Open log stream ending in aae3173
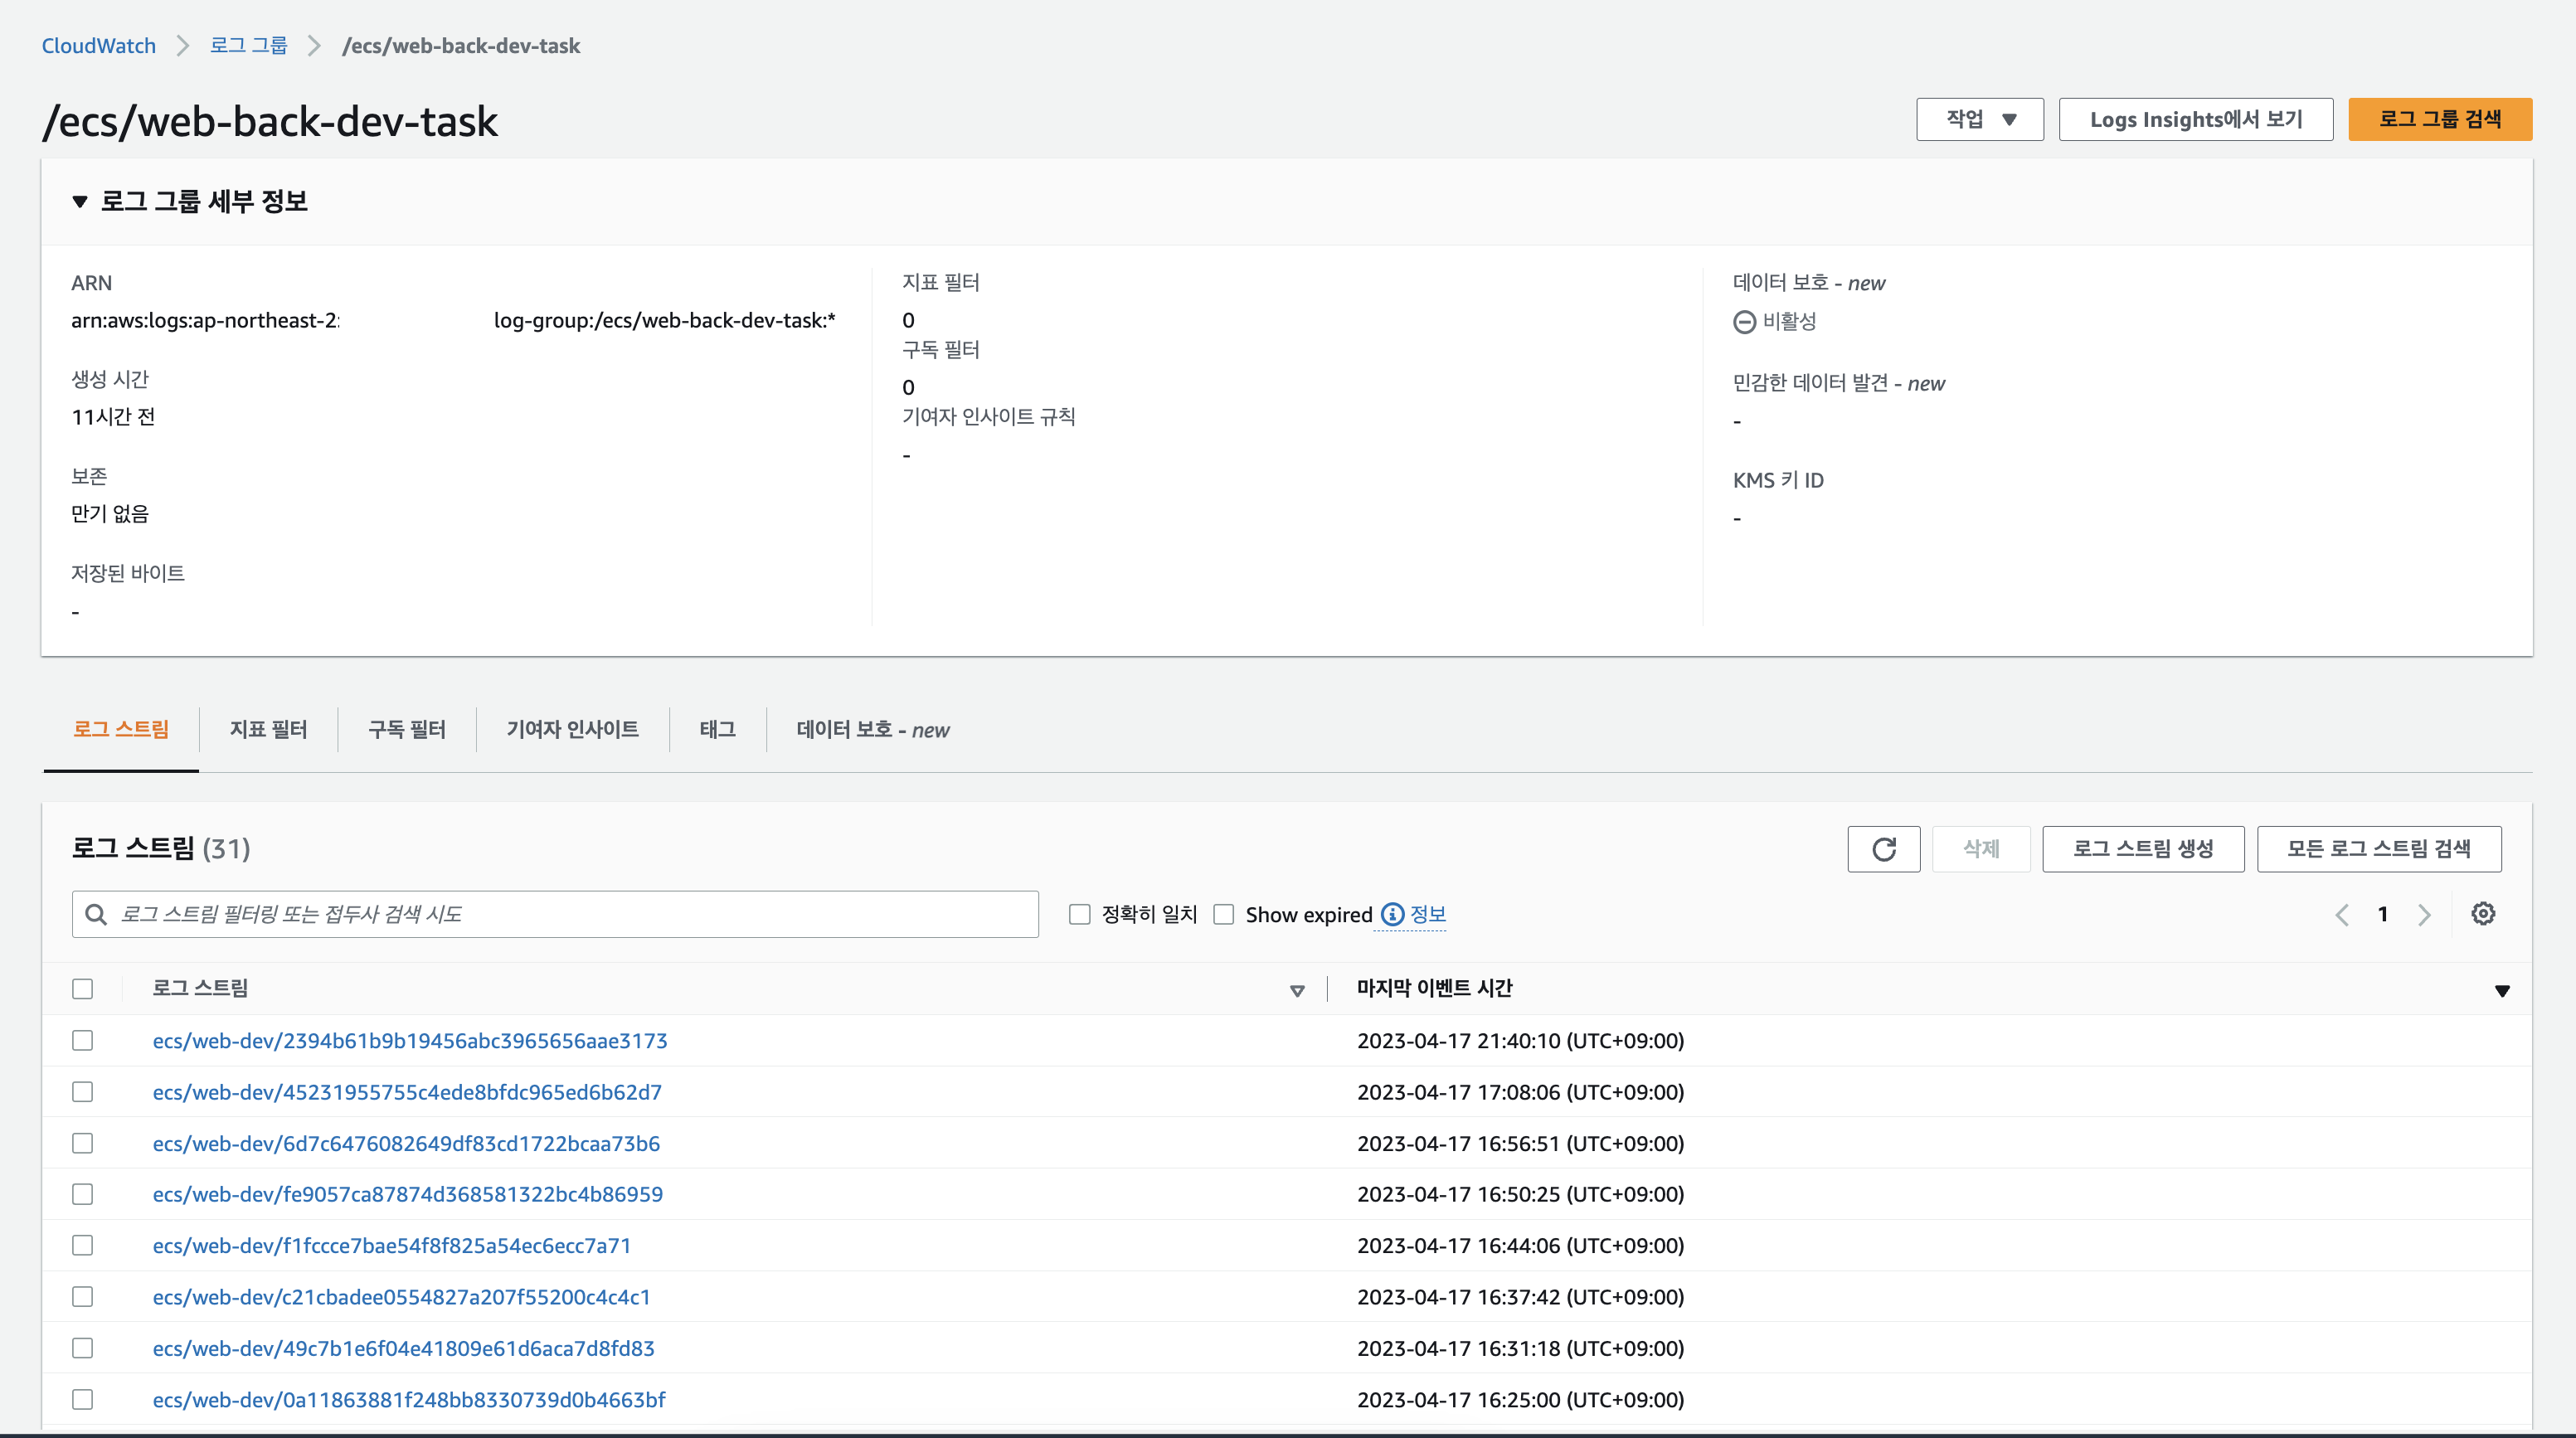Viewport: 2576px width, 1438px height. coord(409,1041)
